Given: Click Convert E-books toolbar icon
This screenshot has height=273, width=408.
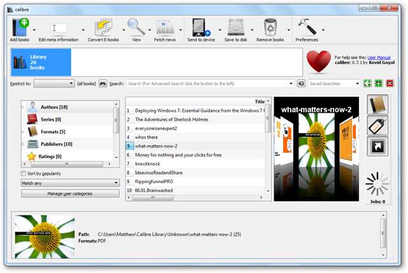Looking at the screenshot, I should 103,28.
